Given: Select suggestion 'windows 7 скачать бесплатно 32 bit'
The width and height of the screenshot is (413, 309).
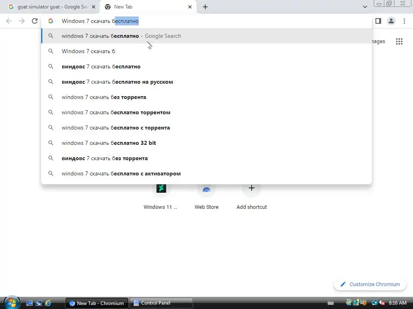Looking at the screenshot, I should pyautogui.click(x=206, y=143).
